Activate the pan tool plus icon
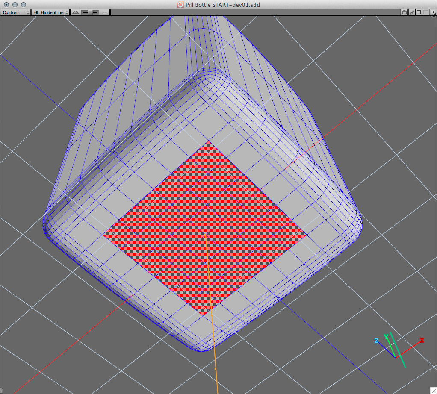 (x=433, y=12)
